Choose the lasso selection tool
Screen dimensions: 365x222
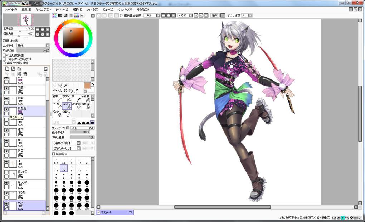click(60, 86)
